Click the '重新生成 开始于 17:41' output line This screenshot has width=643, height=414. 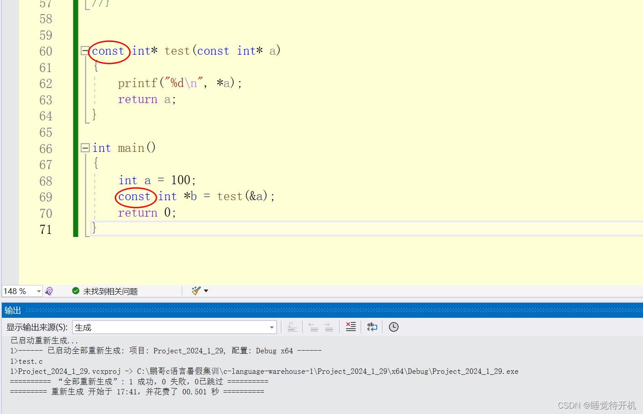[137, 392]
